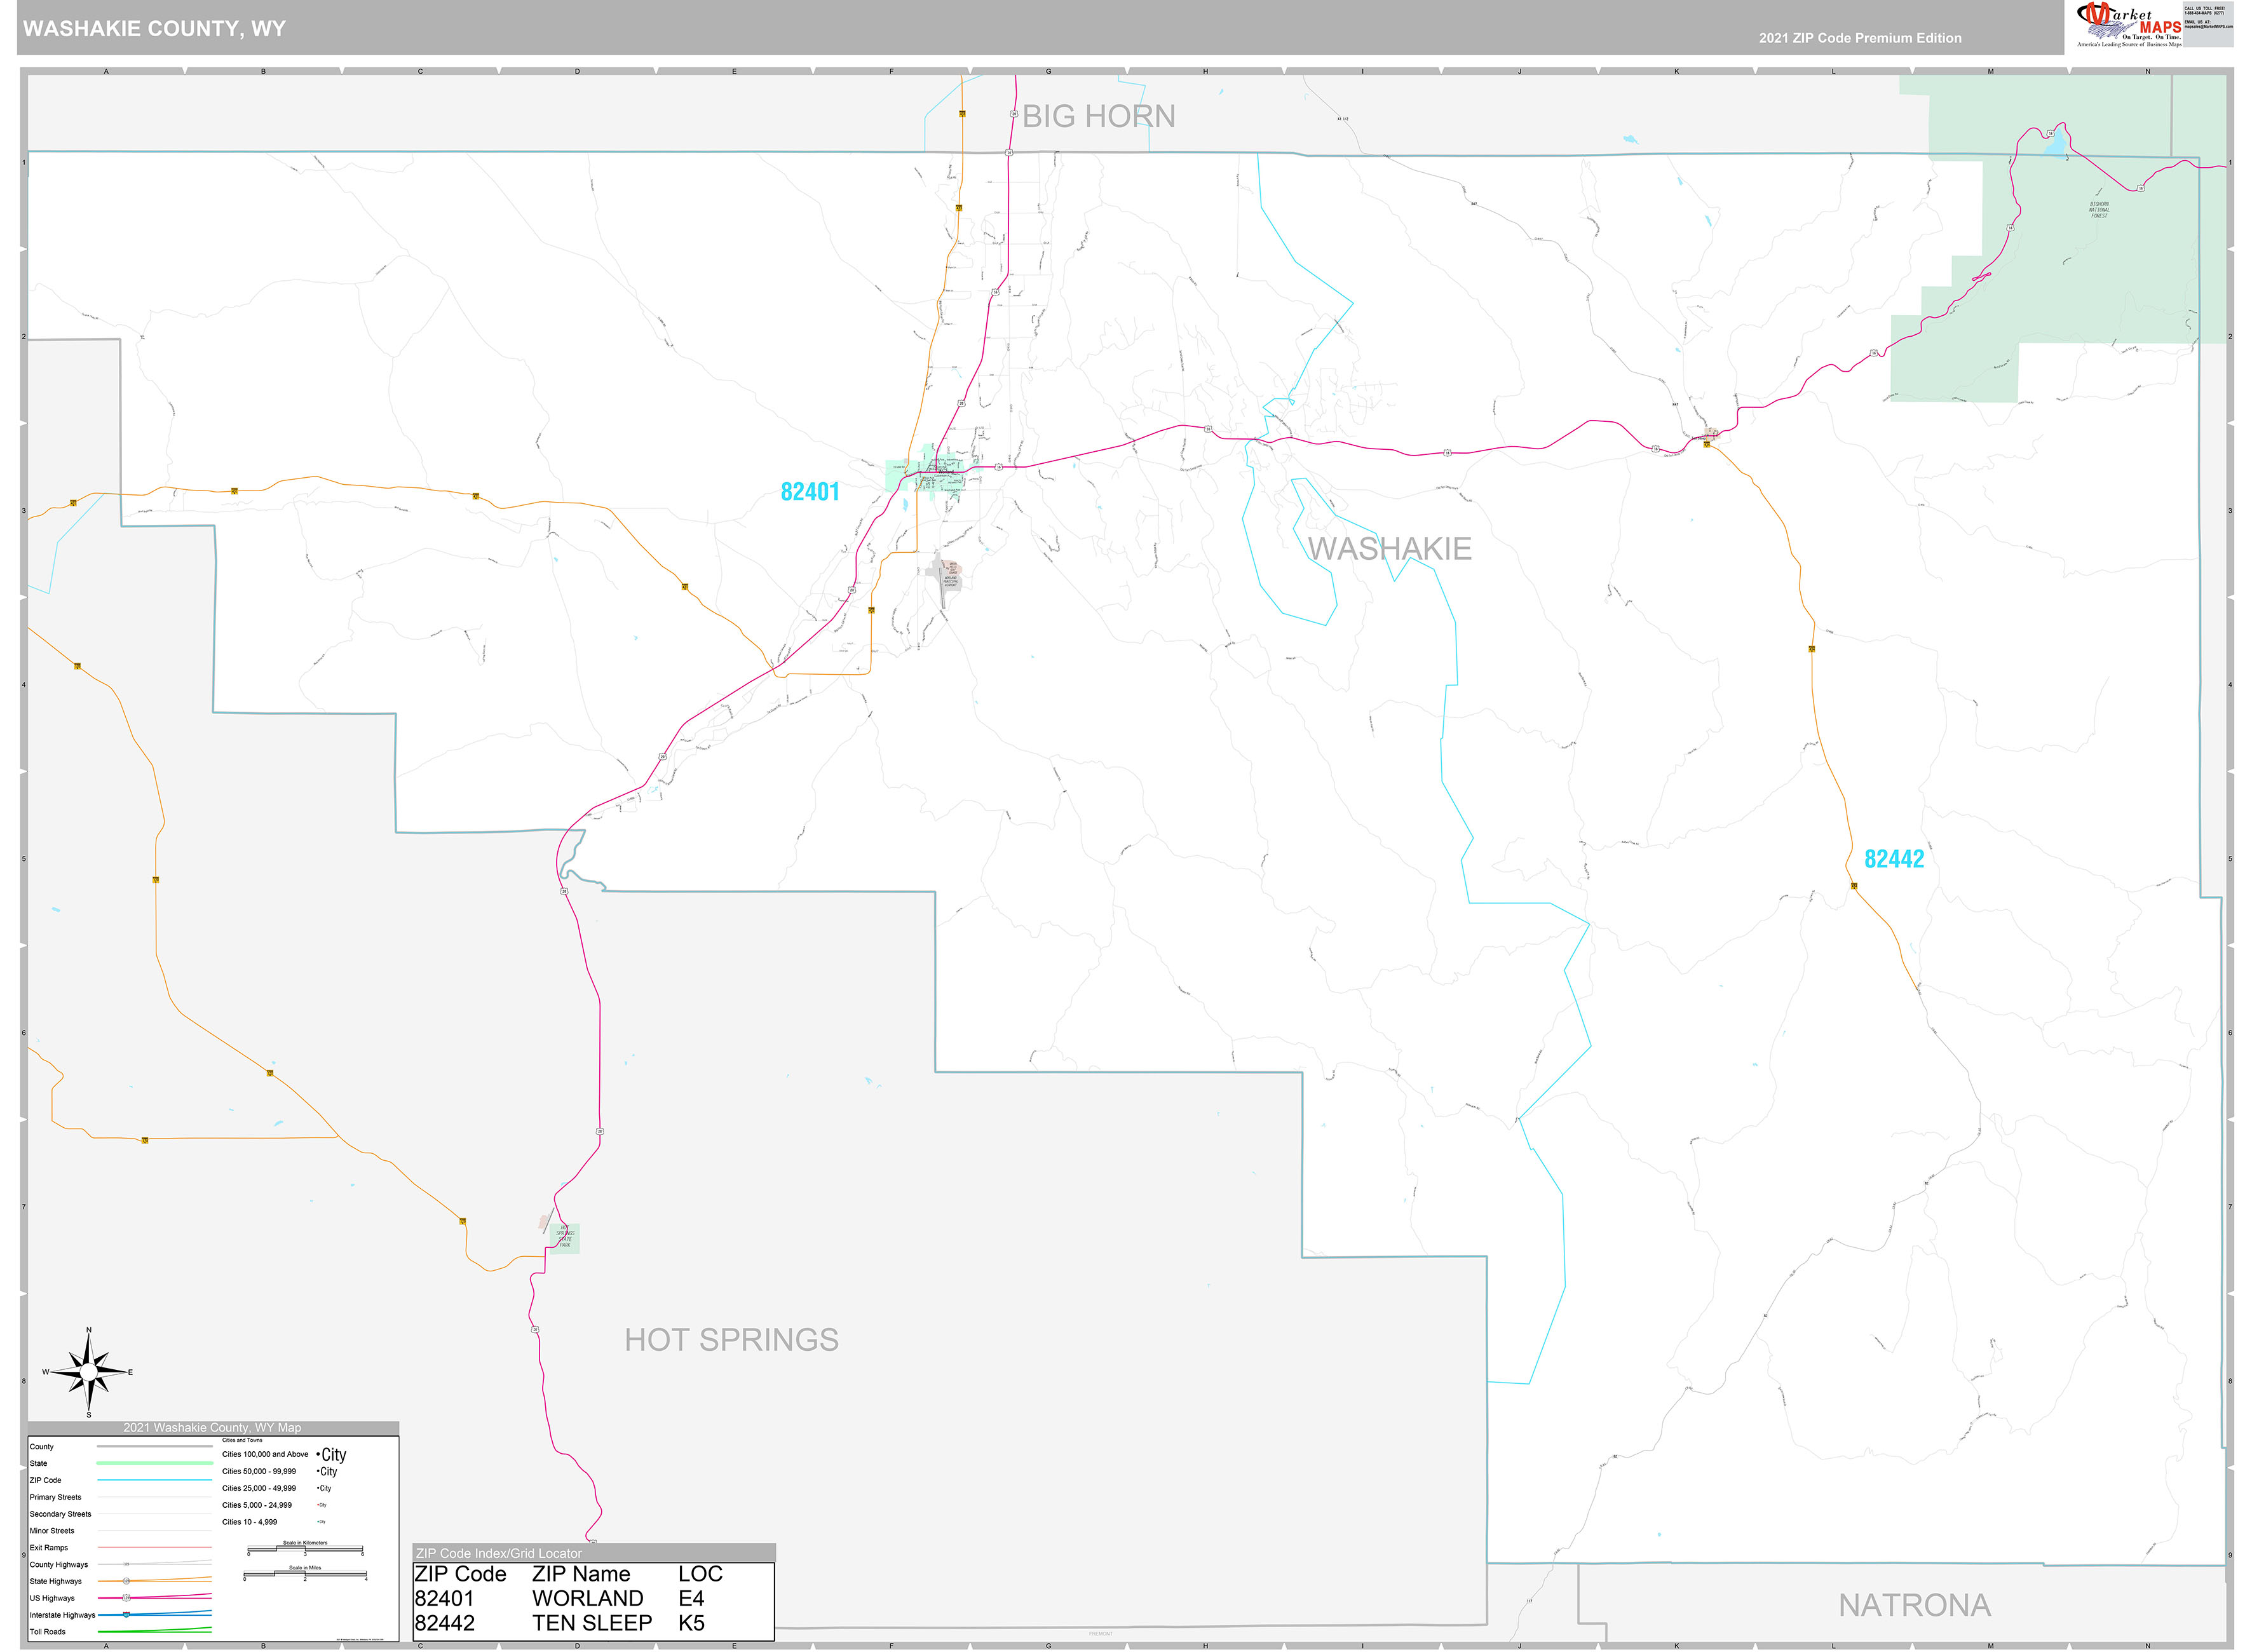The width and height of the screenshot is (2245, 1652).
Task: Expand the ZIP Code Index/Grid Locator header
Action: (497, 1553)
